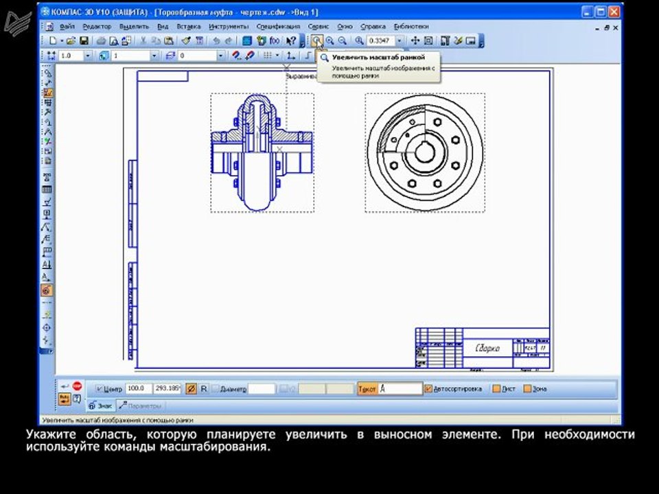Toggle the Зона checkbox
The width and height of the screenshot is (659, 494).
(x=527, y=389)
